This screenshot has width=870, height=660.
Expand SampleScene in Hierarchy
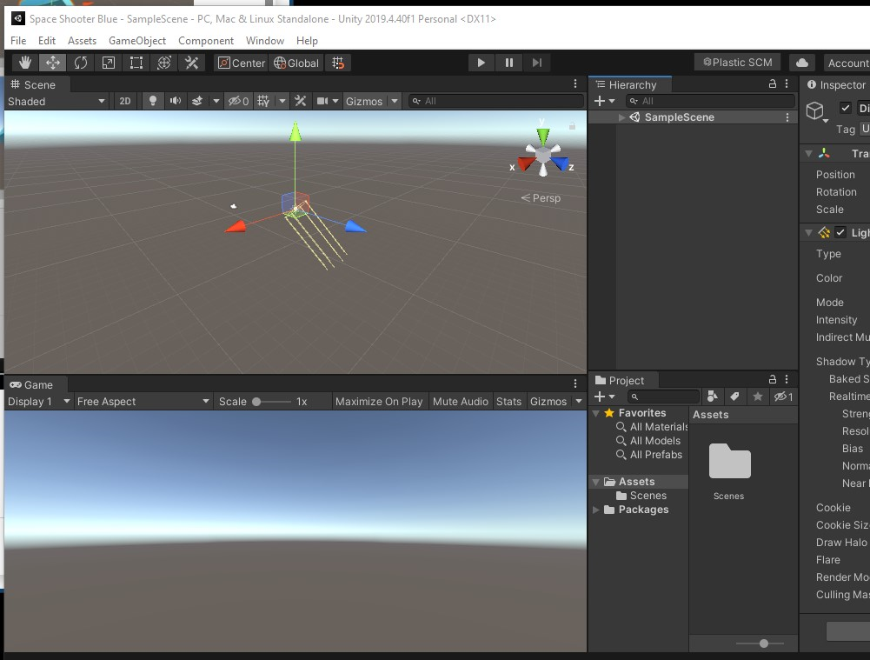(622, 117)
